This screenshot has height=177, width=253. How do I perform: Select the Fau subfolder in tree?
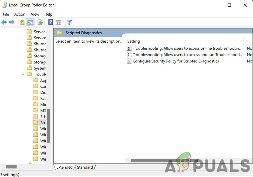coord(39,98)
